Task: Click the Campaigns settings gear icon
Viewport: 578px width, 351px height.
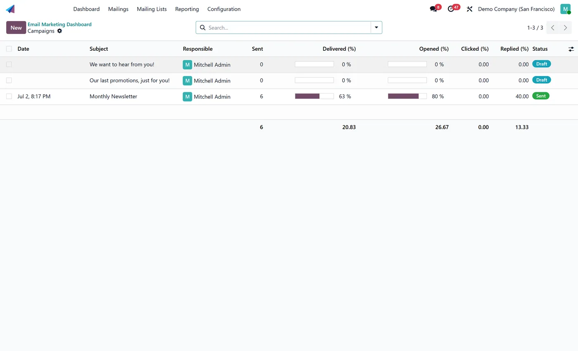Action: tap(59, 31)
